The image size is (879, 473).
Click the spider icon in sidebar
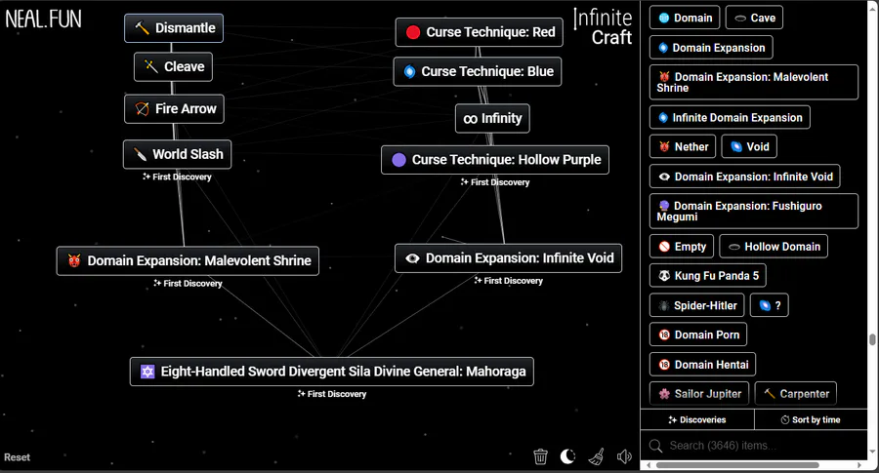pyautogui.click(x=664, y=305)
